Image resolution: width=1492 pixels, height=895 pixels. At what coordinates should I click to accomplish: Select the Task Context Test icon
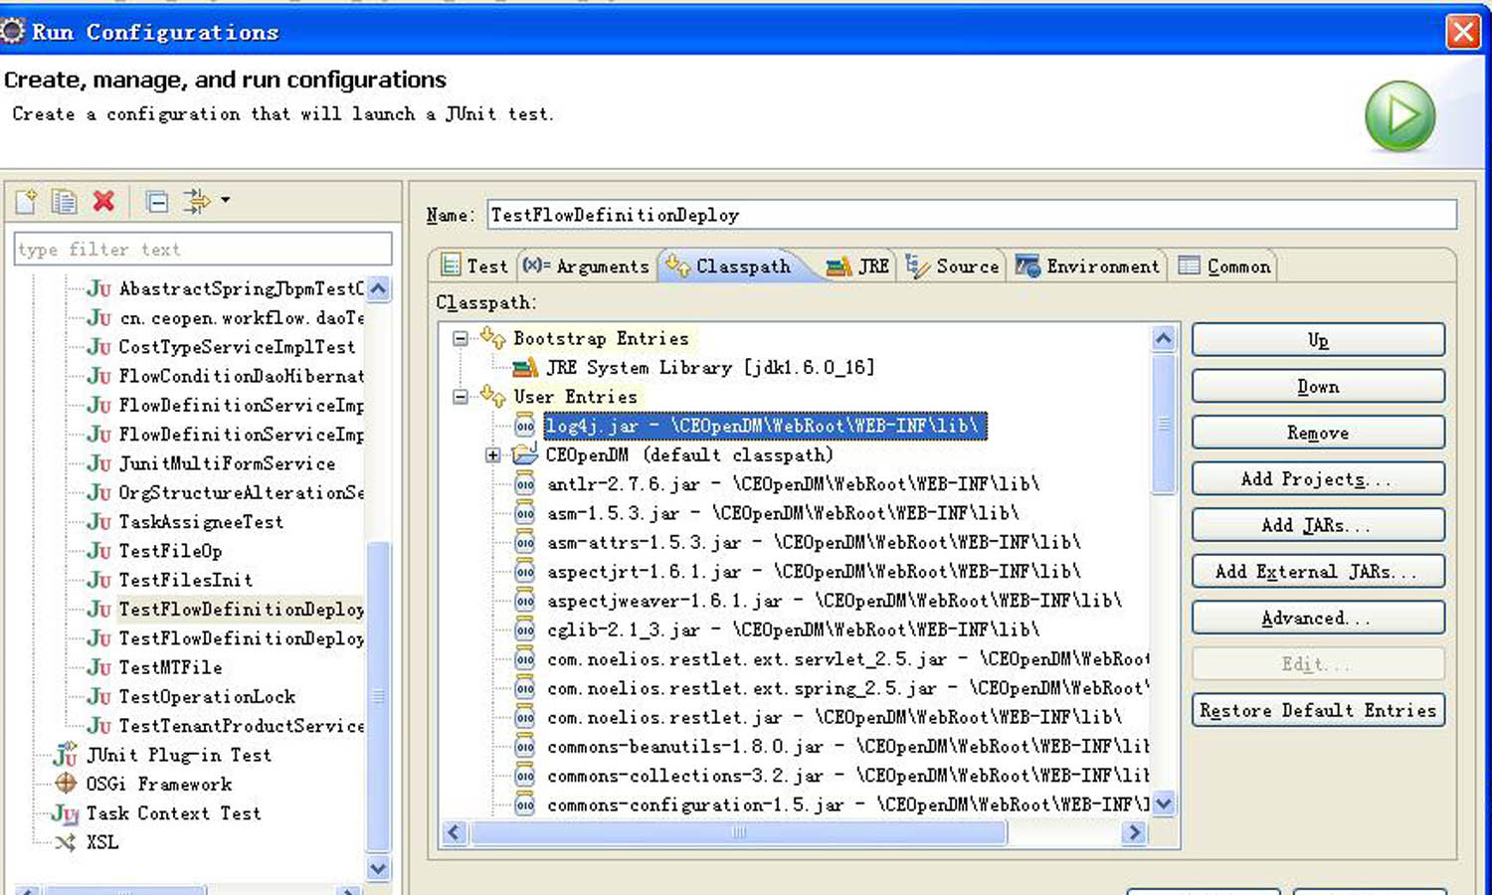click(x=65, y=813)
